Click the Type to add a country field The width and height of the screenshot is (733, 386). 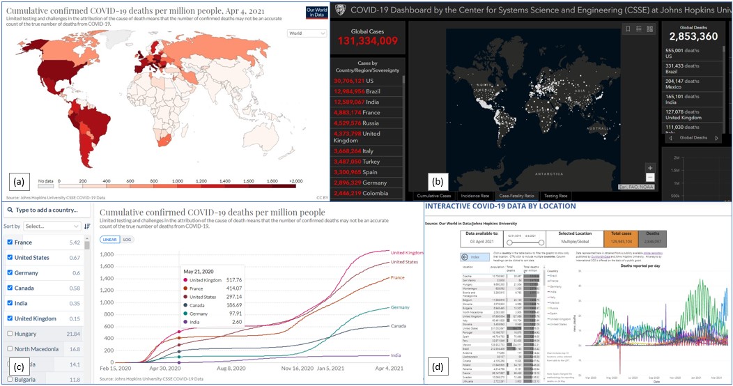[47, 210]
